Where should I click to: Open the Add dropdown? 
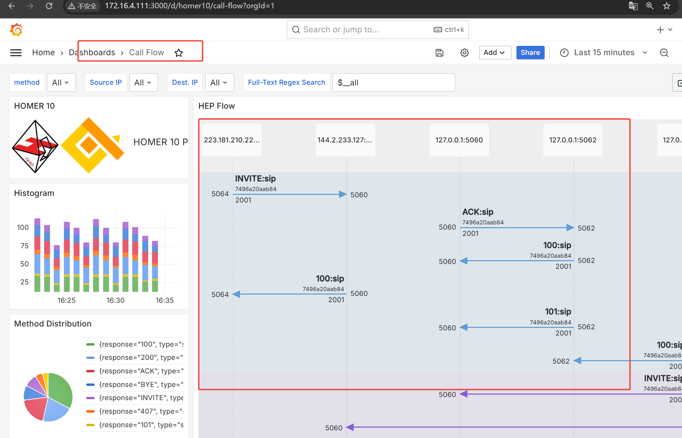pyautogui.click(x=495, y=53)
